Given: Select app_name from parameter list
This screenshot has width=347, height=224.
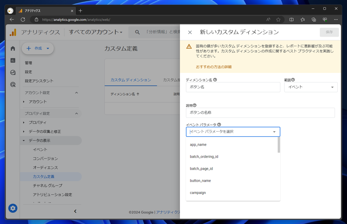Looking at the screenshot, I should coord(232,145).
